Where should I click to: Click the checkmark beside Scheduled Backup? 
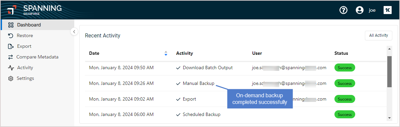click(x=178, y=115)
